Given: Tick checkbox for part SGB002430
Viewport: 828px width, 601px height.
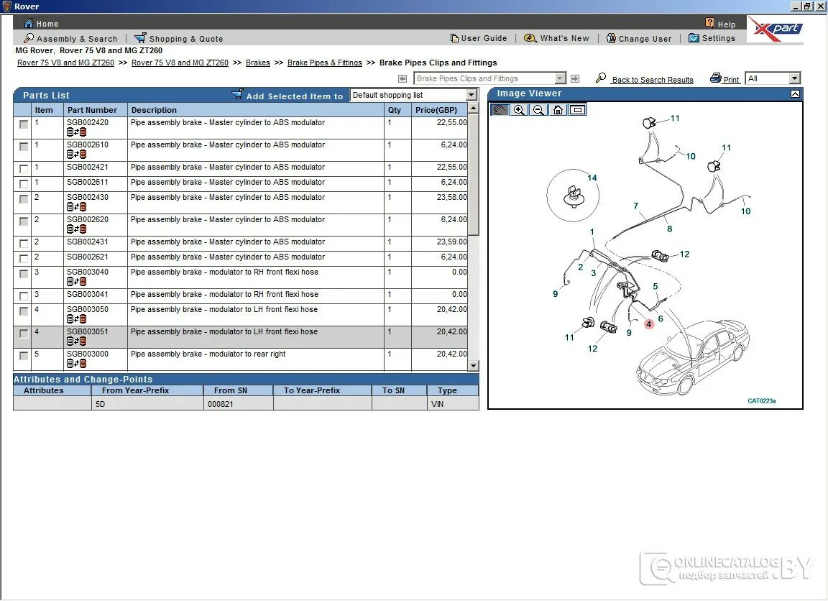Looking at the screenshot, I should point(23,199).
